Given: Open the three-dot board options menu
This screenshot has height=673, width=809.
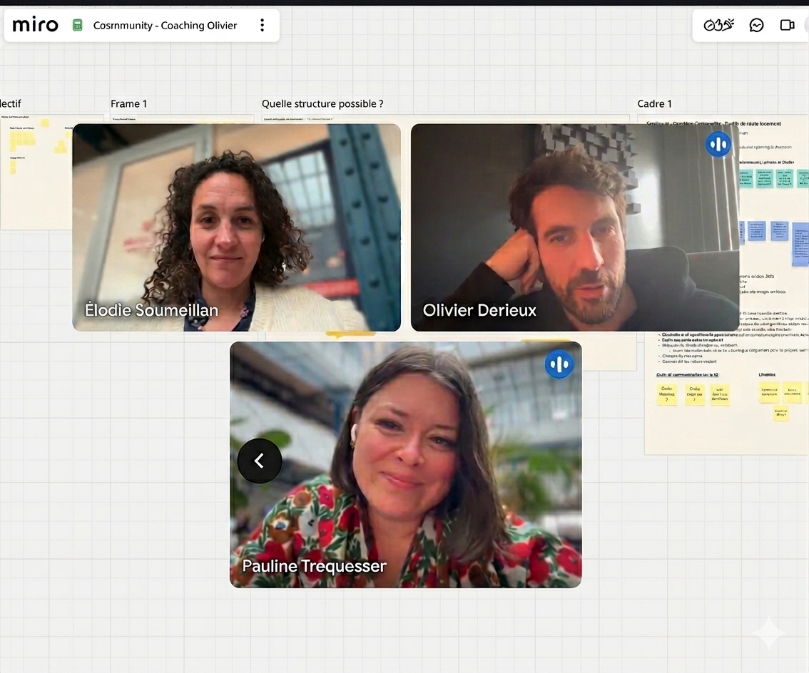Looking at the screenshot, I should (262, 24).
